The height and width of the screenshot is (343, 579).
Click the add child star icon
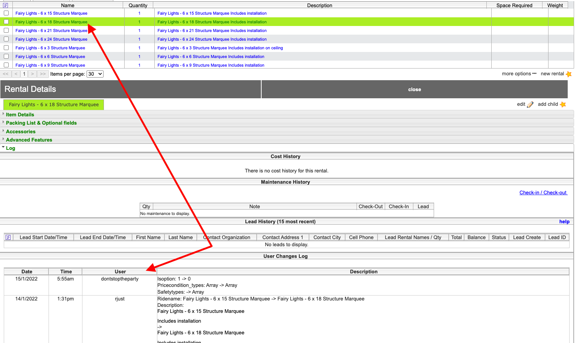tap(563, 105)
